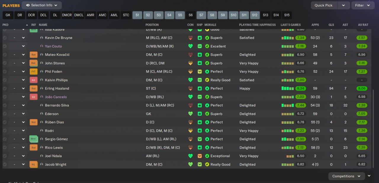This screenshot has width=379, height=183.
Task: Click Sergio Gómez's Wnt status badge
Action: click(x=33, y=139)
